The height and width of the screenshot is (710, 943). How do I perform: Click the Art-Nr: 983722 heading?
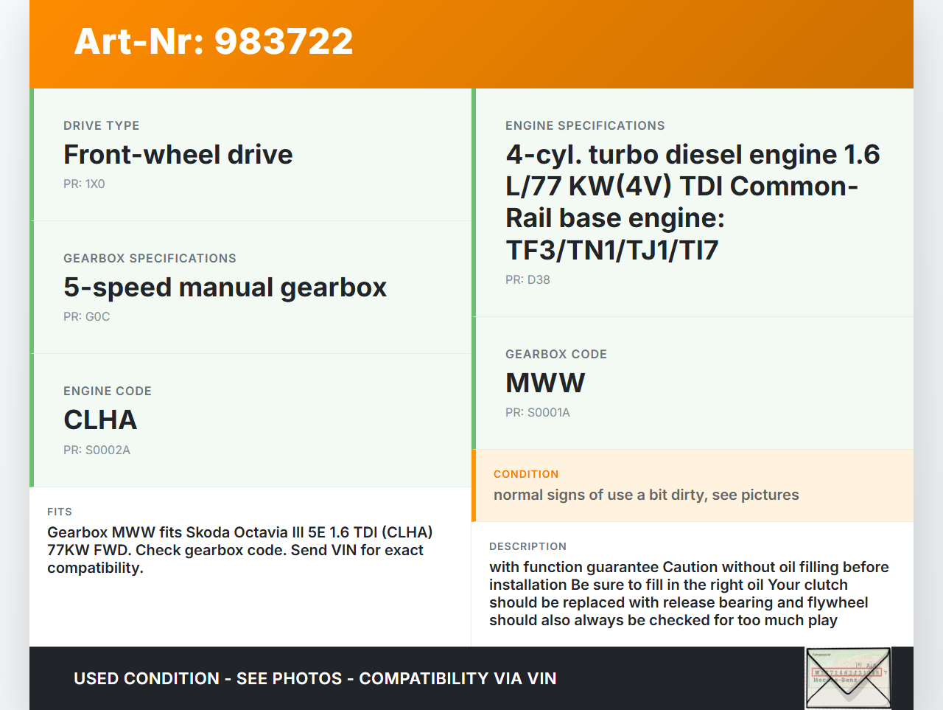(214, 41)
